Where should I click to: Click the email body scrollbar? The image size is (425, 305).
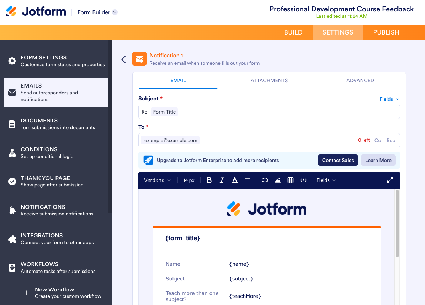(x=397, y=224)
